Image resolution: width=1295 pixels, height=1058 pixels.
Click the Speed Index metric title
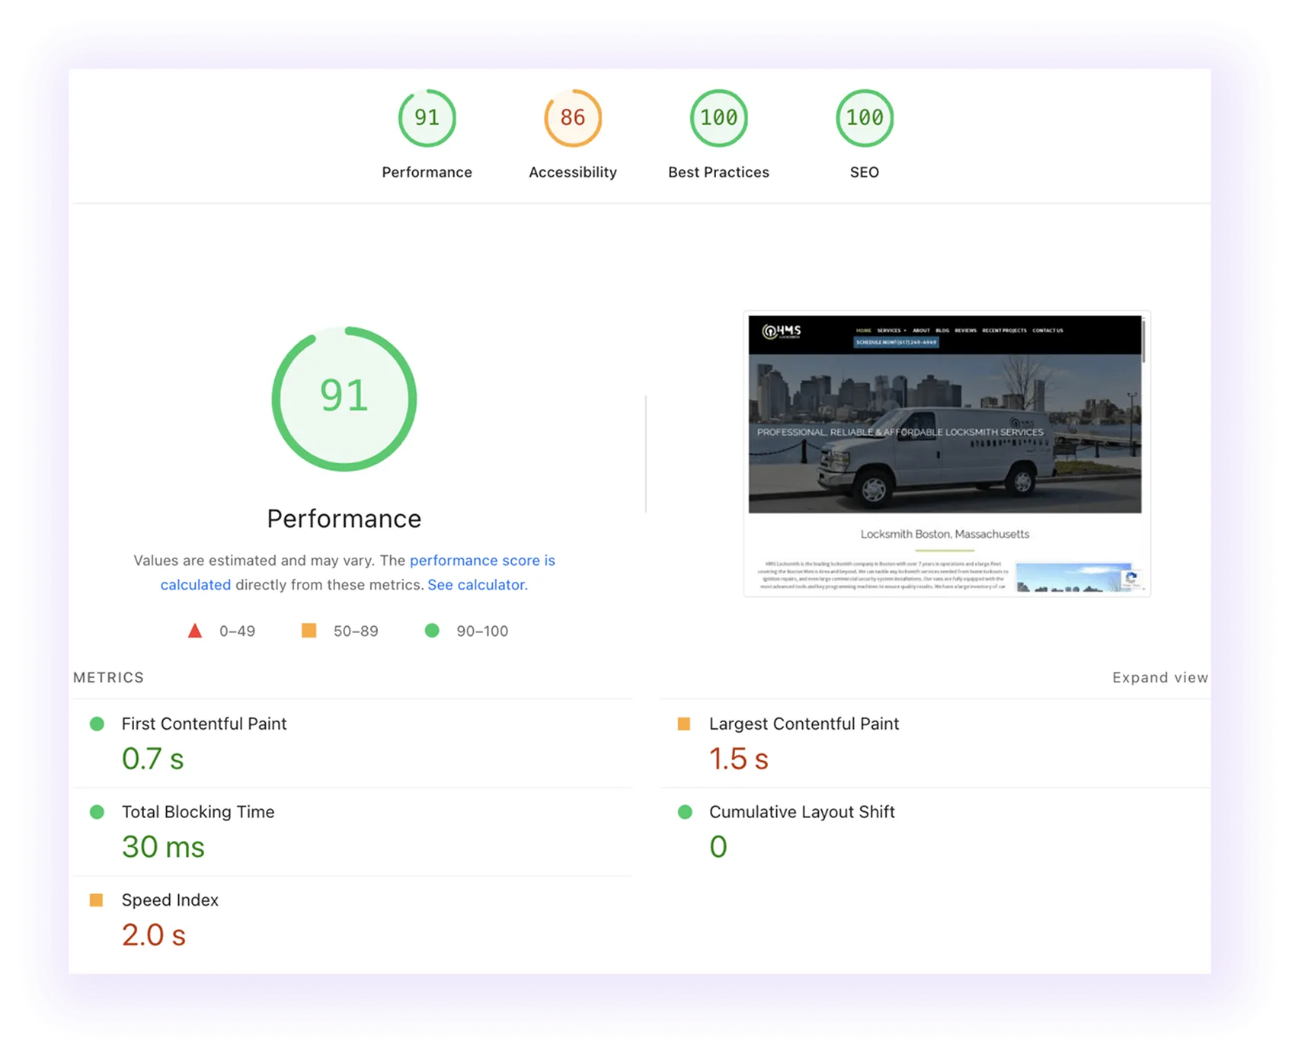pos(170,900)
